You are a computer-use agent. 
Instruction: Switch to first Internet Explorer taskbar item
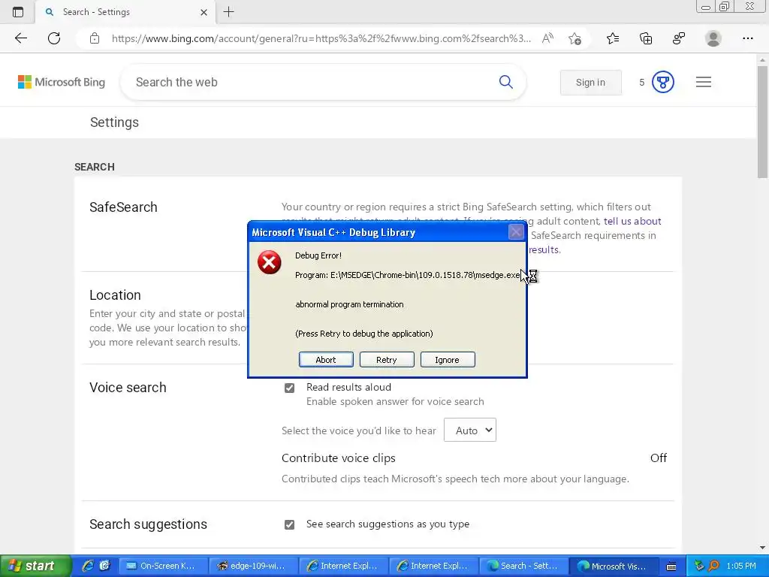344,566
